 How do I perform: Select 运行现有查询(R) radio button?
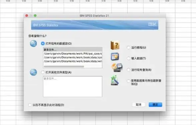(x=128, y=70)
